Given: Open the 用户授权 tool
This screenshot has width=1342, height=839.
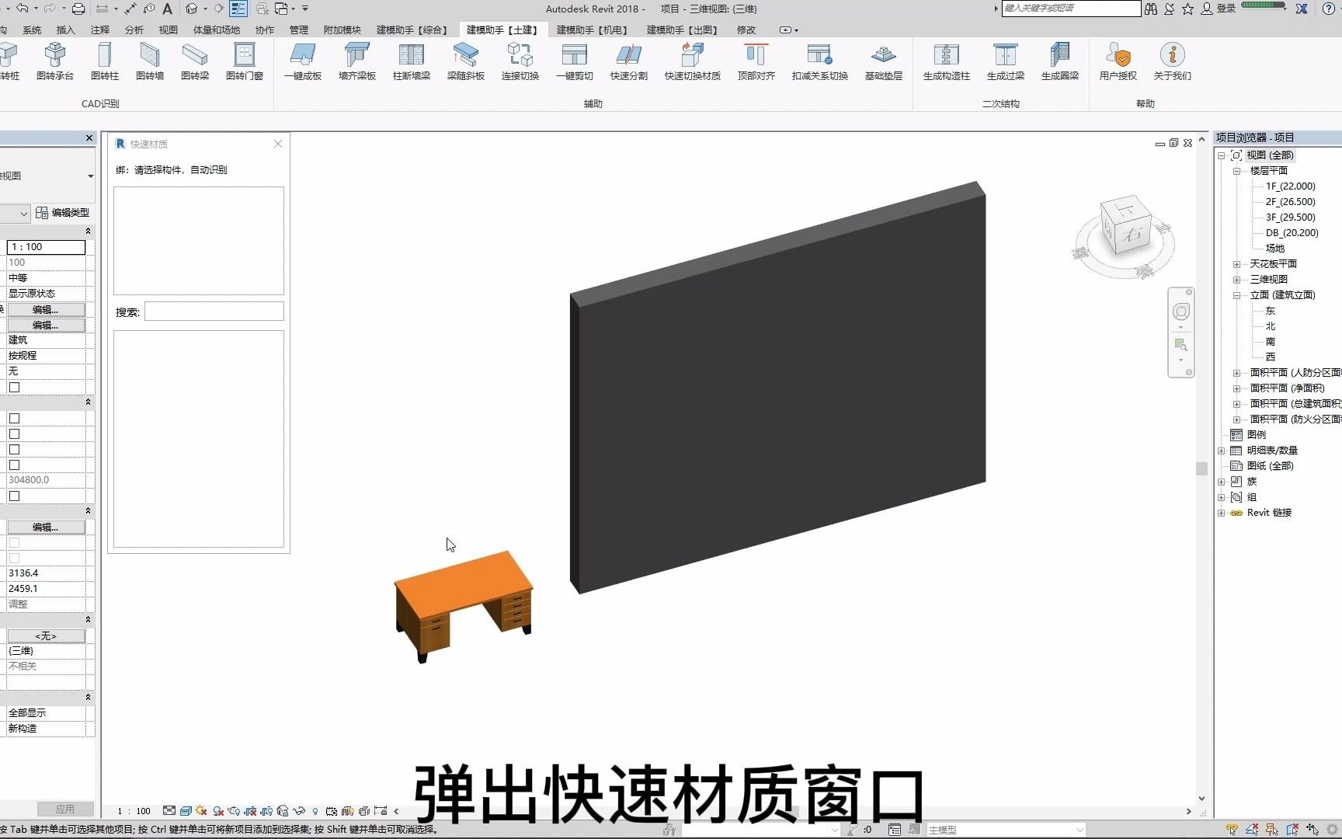Looking at the screenshot, I should [x=1118, y=62].
